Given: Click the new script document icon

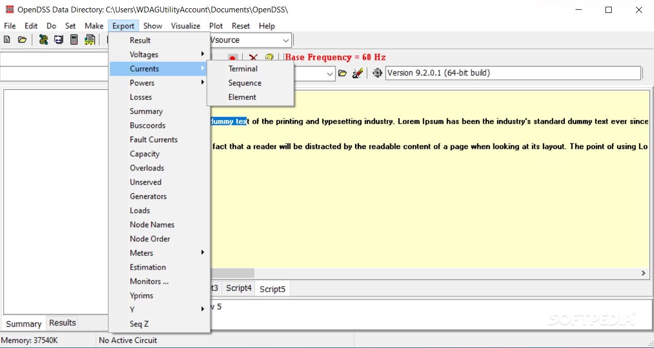Looking at the screenshot, I should point(7,40).
